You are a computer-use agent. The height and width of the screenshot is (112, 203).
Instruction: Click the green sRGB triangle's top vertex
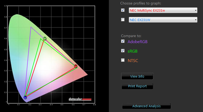pyautogui.click(x=41, y=39)
